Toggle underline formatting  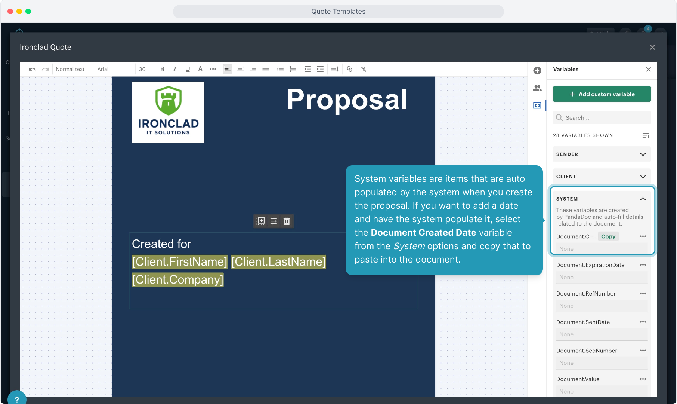point(188,69)
